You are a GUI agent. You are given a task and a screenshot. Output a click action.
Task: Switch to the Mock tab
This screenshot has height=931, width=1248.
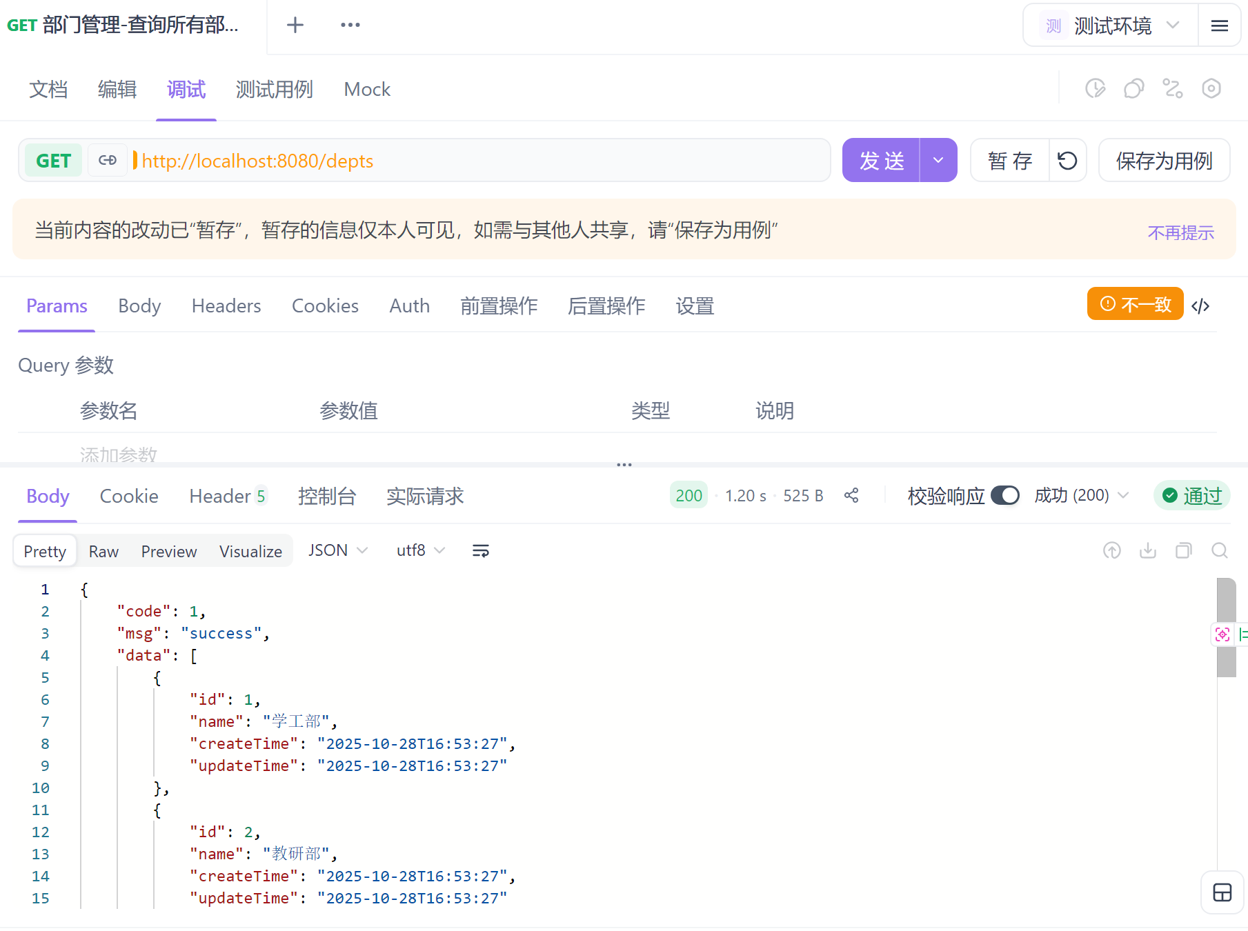click(367, 90)
